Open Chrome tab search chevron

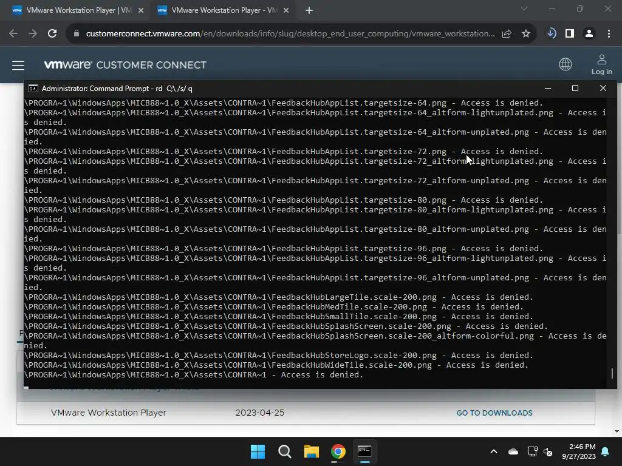click(524, 8)
